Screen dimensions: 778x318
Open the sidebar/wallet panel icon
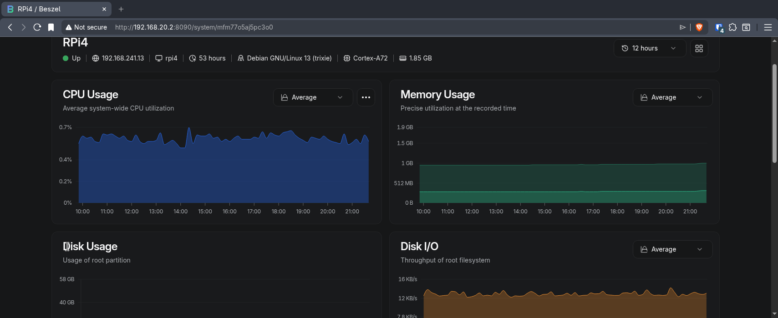coord(746,27)
